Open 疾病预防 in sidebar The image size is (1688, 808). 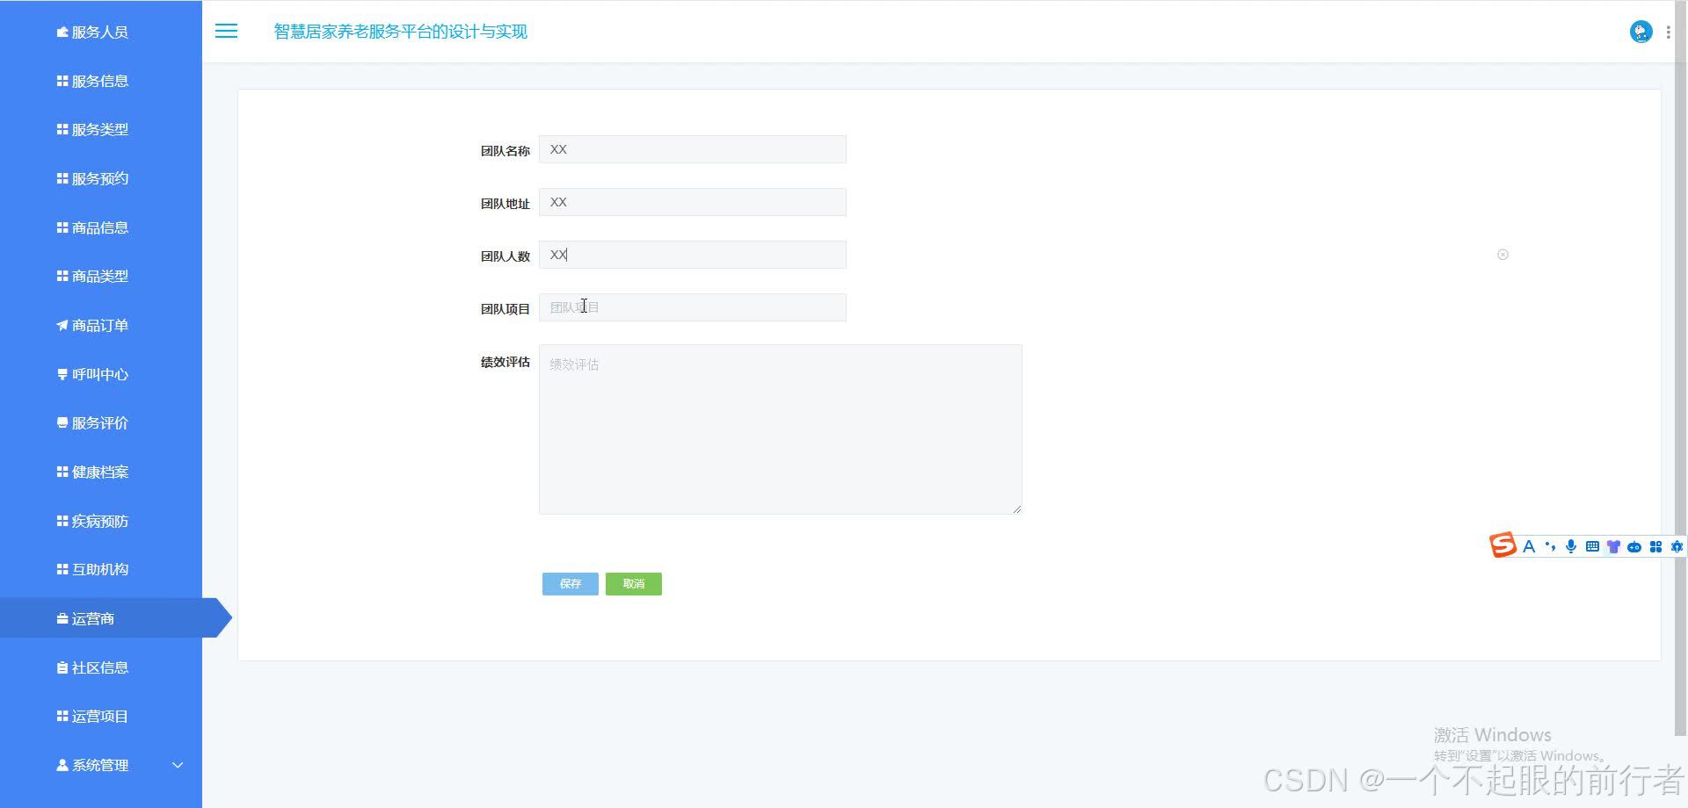point(101,521)
